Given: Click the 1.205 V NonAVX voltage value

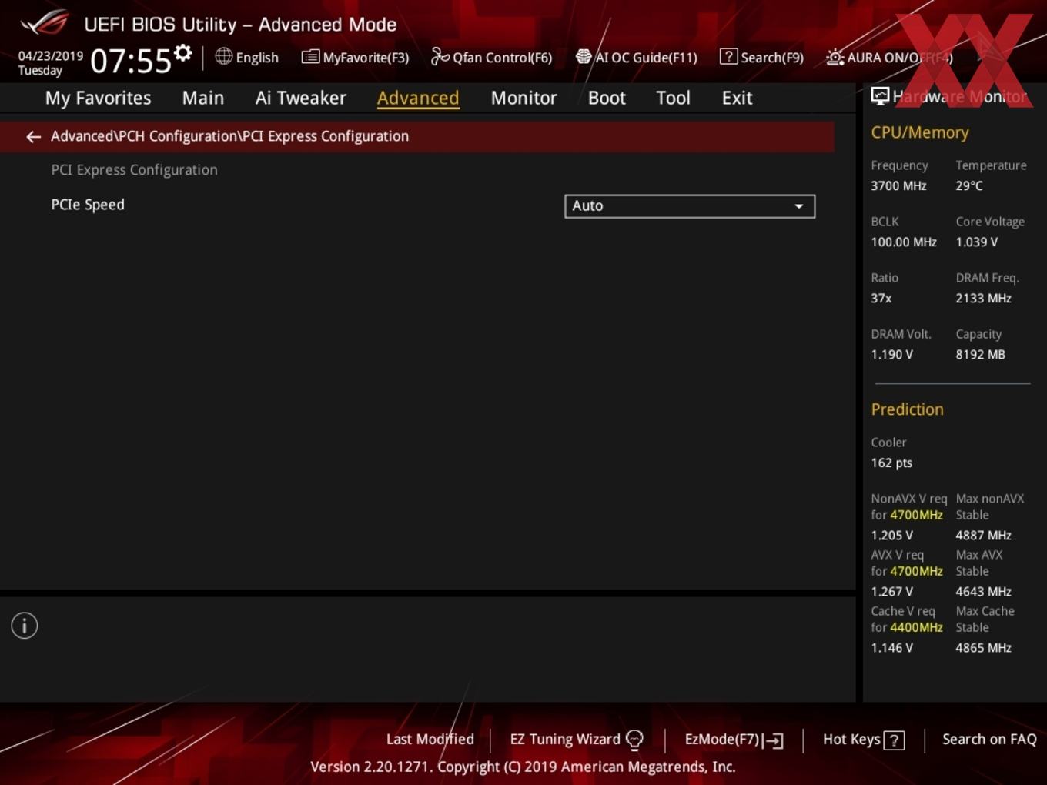Looking at the screenshot, I should [x=892, y=535].
